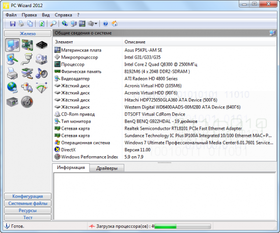This screenshot has width=280, height=233.
Task: Open the Ресурсы category
Action: [x=27, y=211]
